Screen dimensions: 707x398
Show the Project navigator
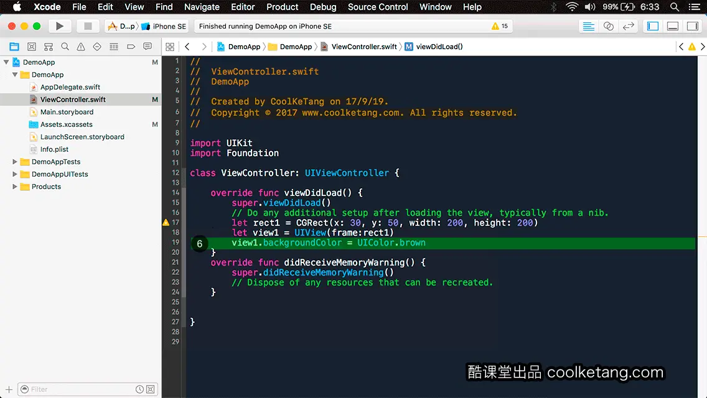[x=14, y=47]
